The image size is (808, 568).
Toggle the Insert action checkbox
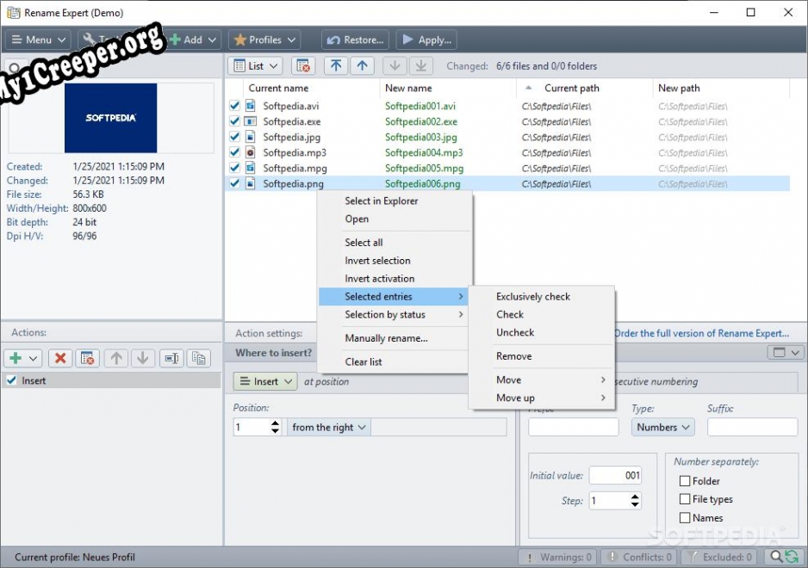coord(11,380)
